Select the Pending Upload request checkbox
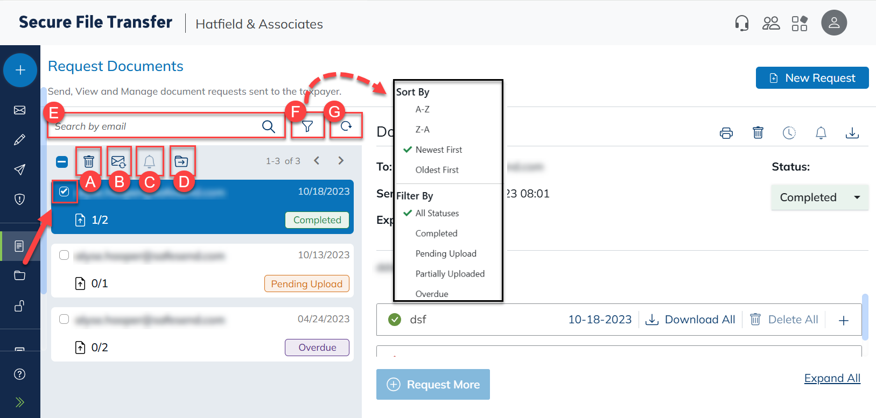 [x=64, y=255]
